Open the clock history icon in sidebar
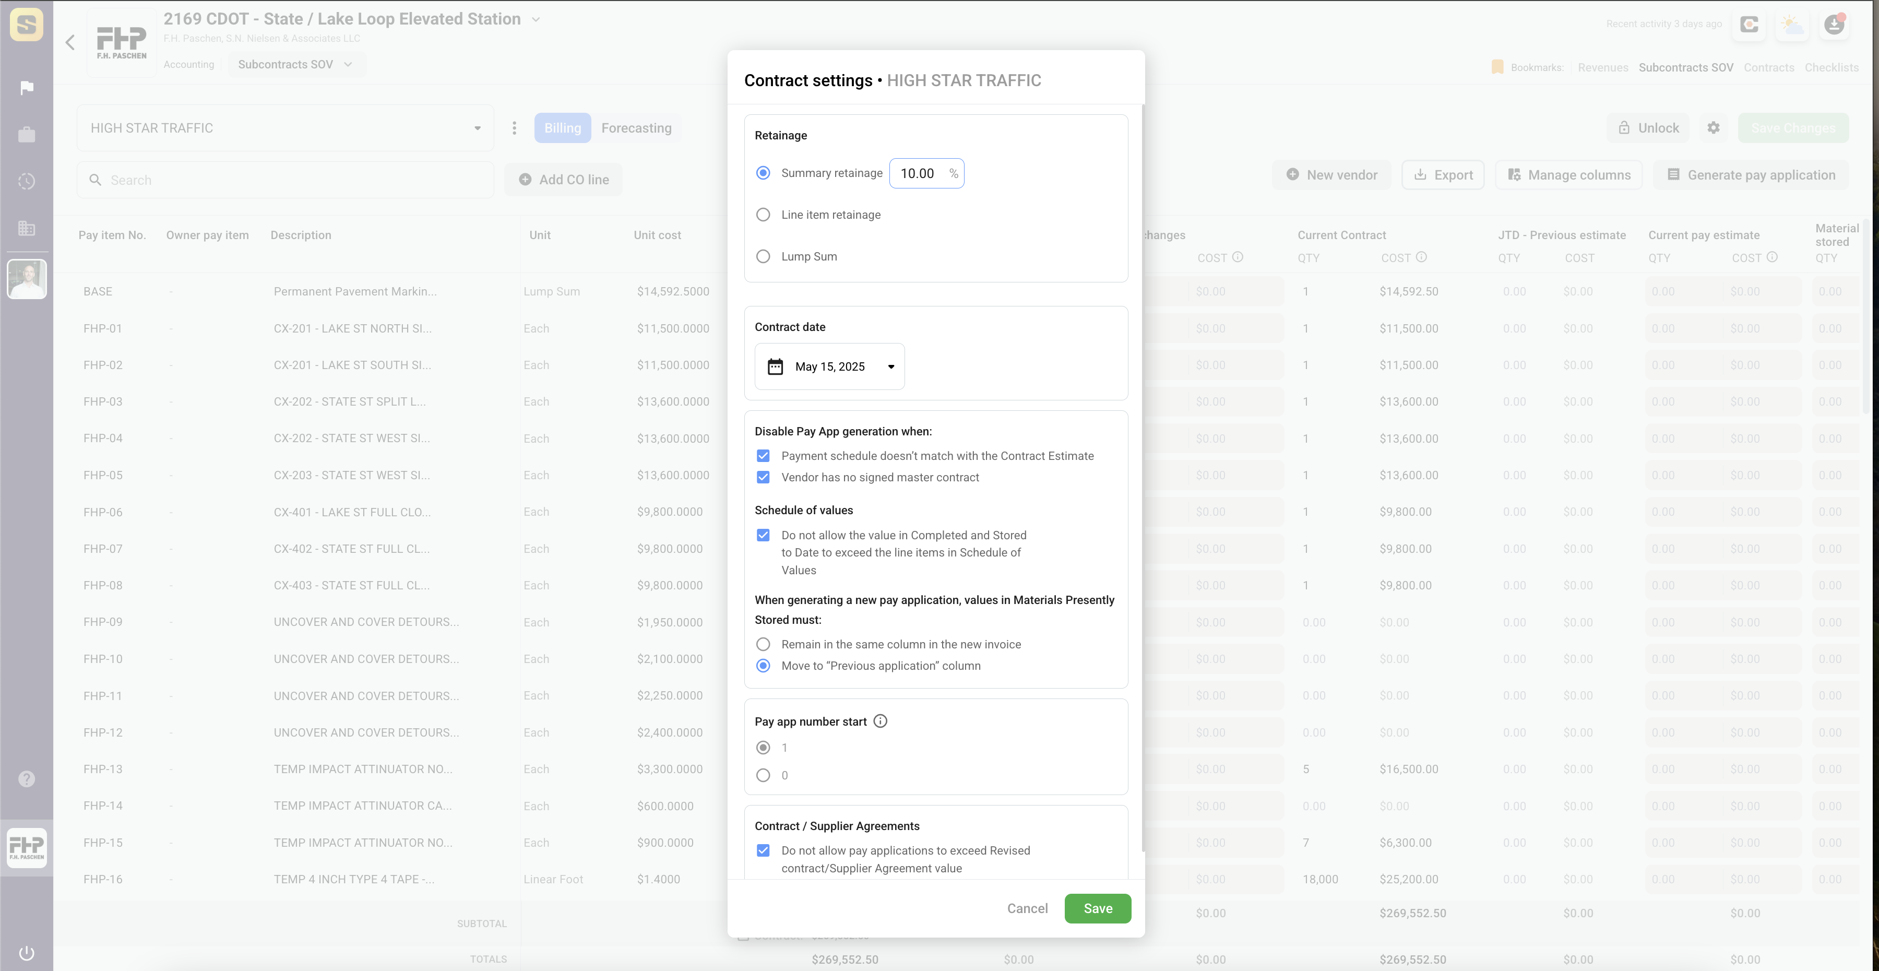Screen dimensions: 1879x971 27,182
